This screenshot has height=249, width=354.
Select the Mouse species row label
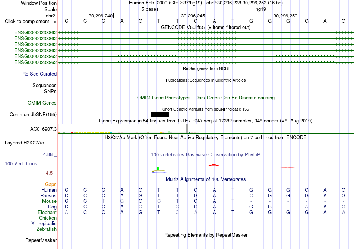(x=49, y=201)
